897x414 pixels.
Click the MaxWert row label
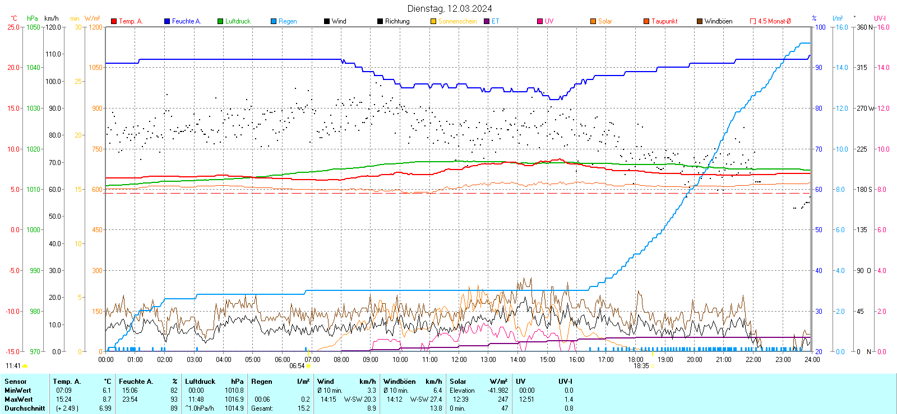(19, 399)
